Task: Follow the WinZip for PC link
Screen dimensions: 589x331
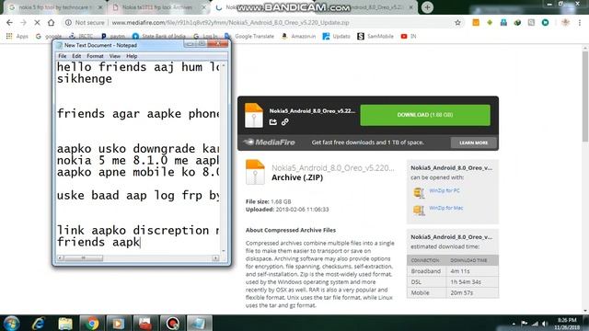Action: pos(445,190)
